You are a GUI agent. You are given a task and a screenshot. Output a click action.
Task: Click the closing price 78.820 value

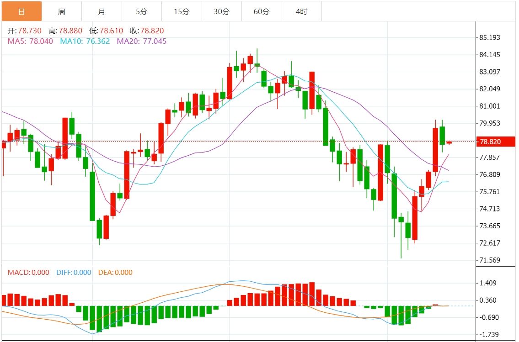click(152, 31)
